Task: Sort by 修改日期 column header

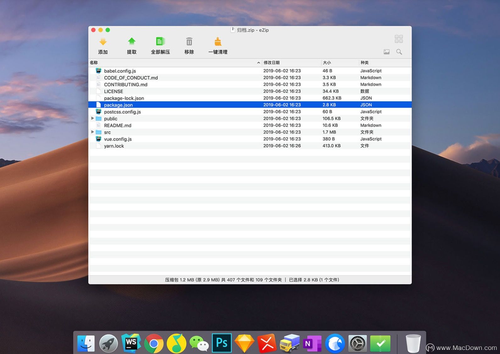Action: tap(272, 63)
